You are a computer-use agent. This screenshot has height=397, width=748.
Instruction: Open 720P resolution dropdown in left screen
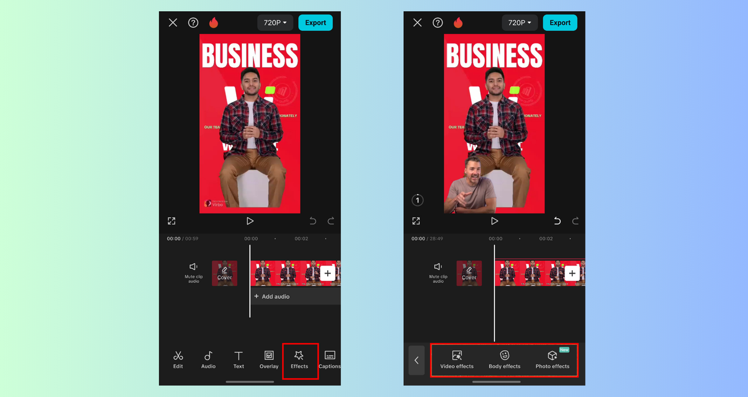pyautogui.click(x=275, y=23)
